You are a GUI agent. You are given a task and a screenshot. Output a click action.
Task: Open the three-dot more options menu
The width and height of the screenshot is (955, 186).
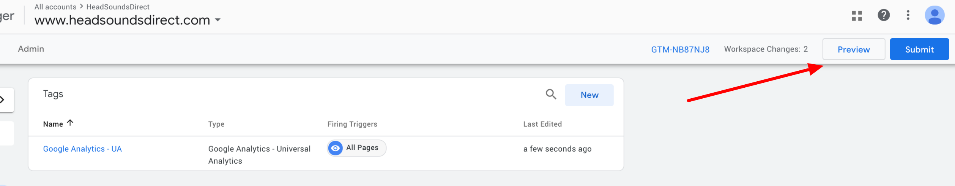pos(908,15)
